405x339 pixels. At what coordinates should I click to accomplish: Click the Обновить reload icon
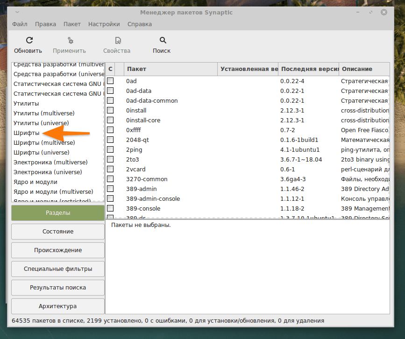29,41
